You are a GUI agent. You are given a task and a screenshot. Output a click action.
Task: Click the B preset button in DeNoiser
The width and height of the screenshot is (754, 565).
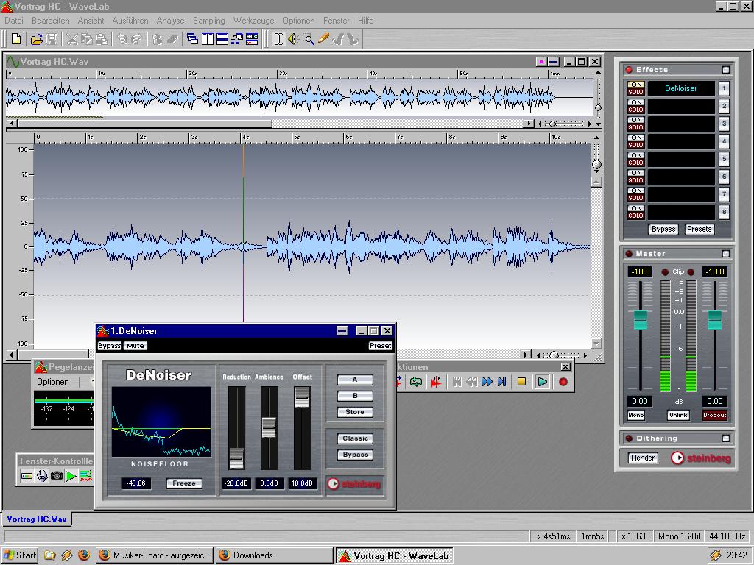[355, 396]
